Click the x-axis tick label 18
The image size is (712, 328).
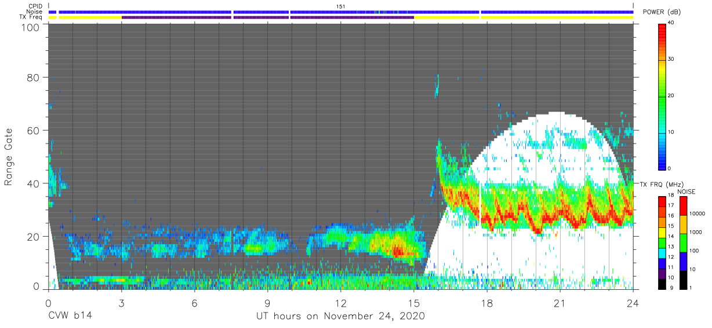point(487,303)
